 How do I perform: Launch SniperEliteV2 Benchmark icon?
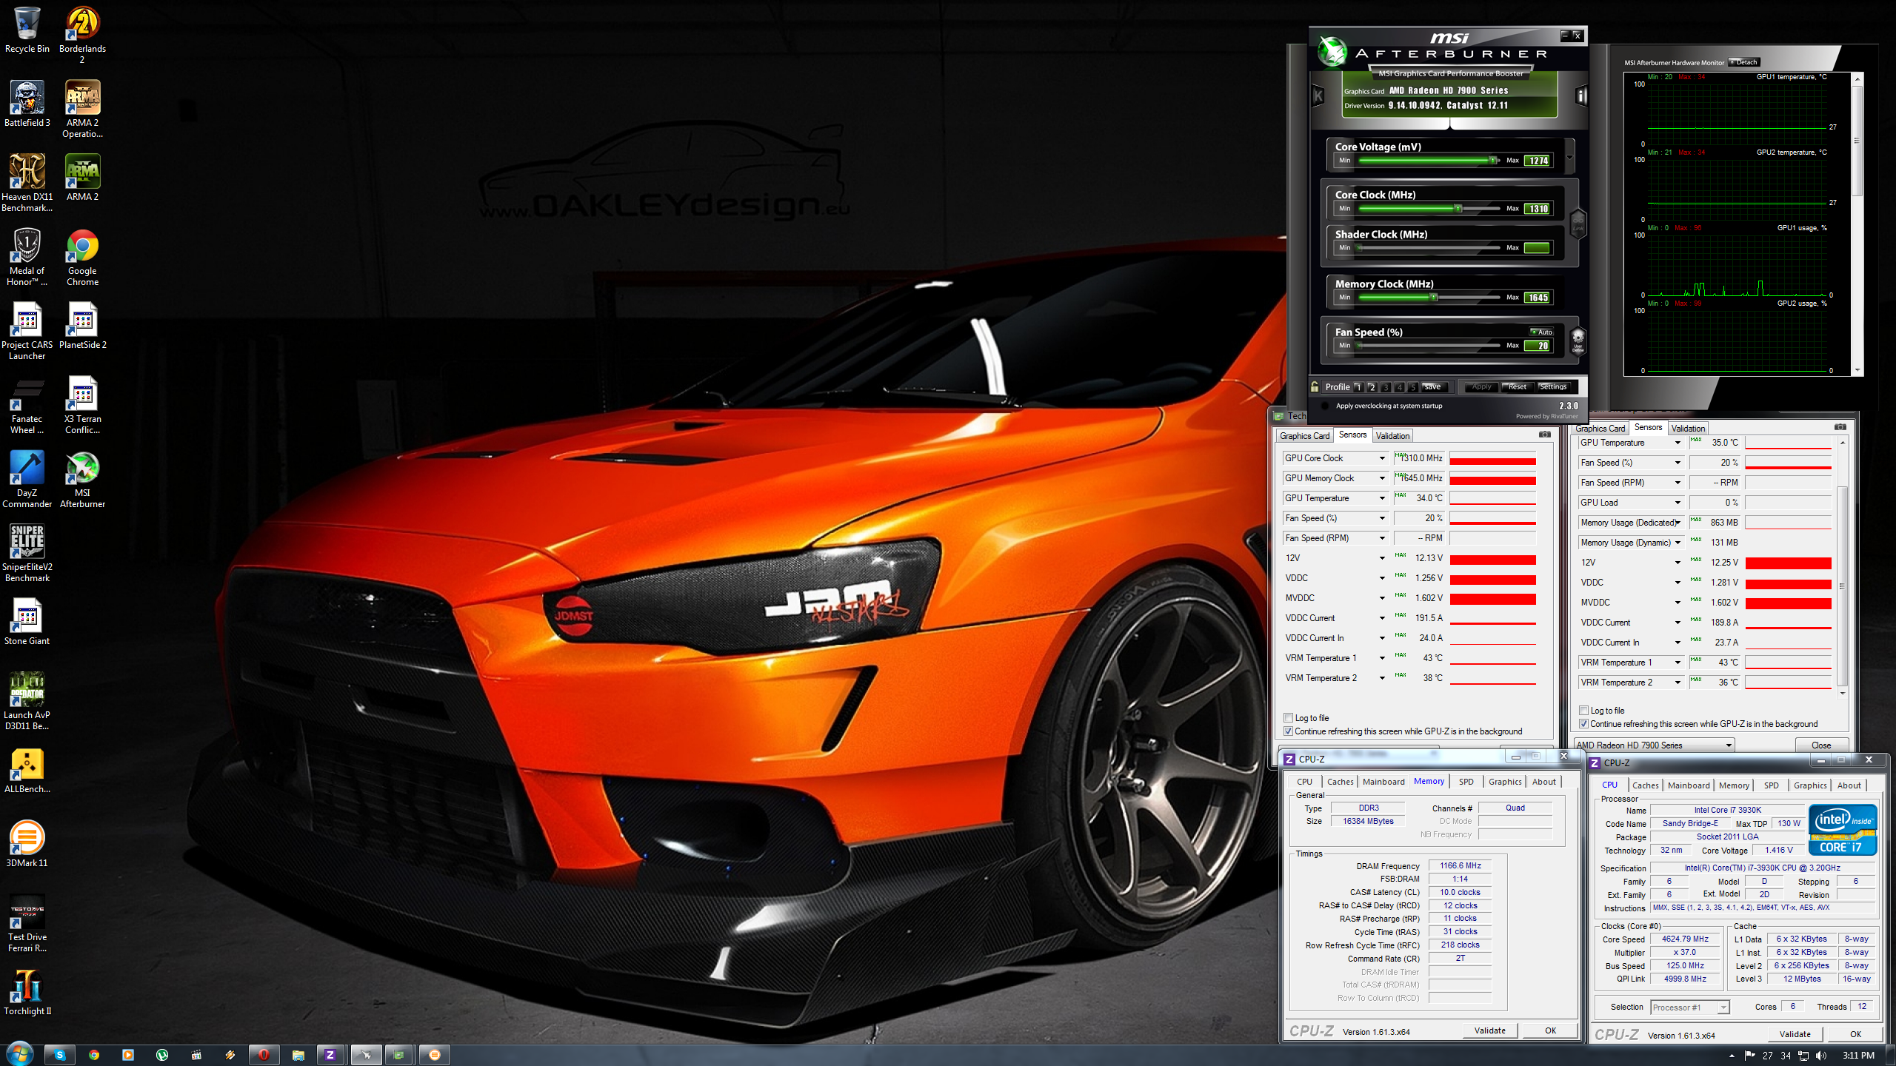click(27, 553)
